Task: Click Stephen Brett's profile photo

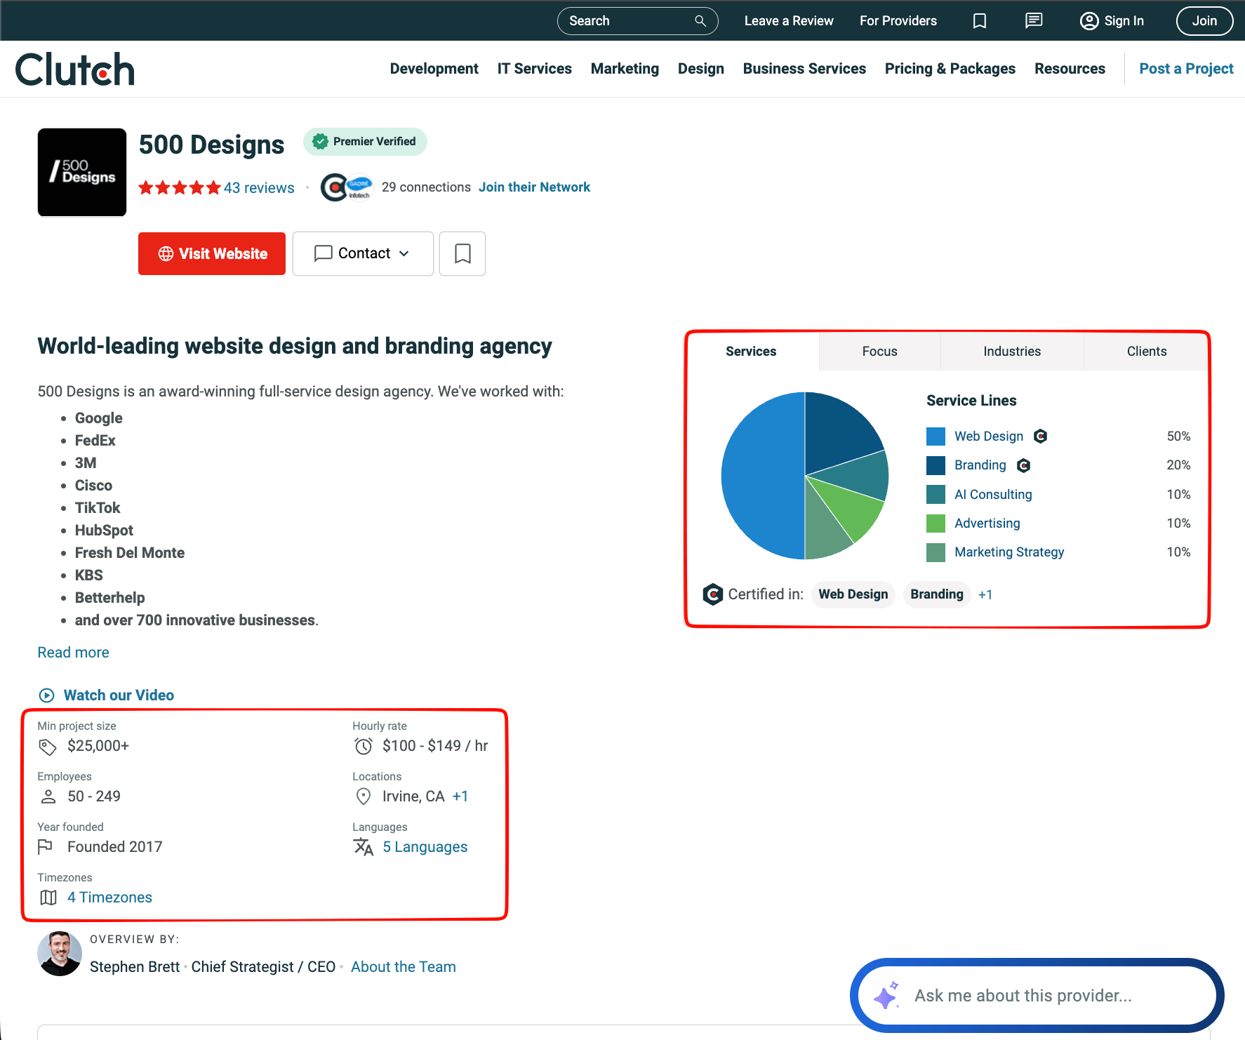Action: pos(60,954)
